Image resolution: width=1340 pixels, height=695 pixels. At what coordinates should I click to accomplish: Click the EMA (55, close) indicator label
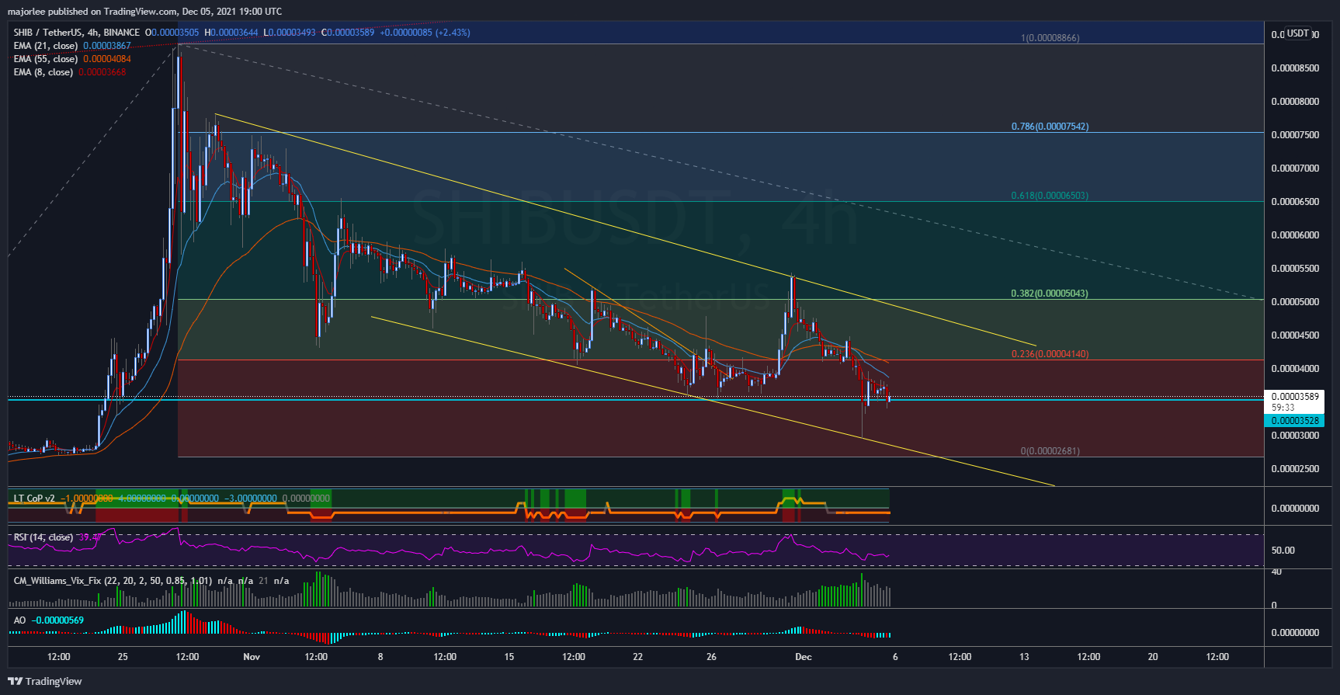point(46,59)
